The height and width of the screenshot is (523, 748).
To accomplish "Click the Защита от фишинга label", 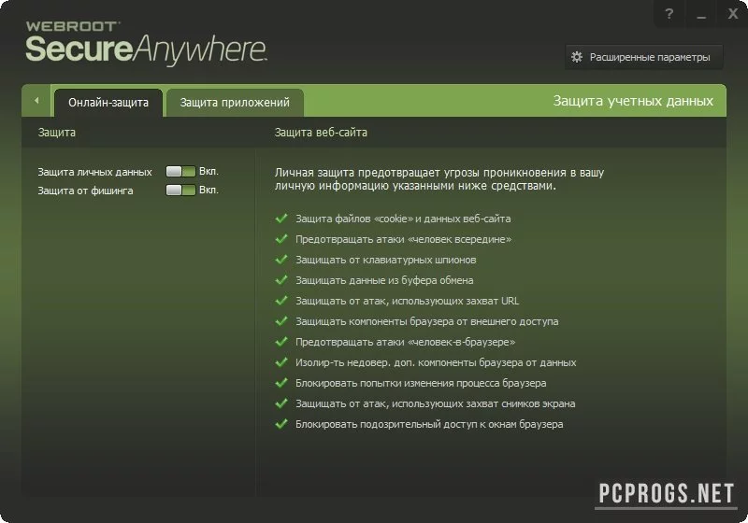I will point(85,191).
